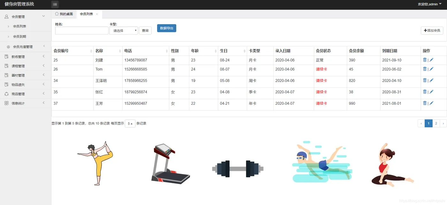Delete member 王芳 with trash icon
Screen dimensions: 447x205
pos(425,103)
